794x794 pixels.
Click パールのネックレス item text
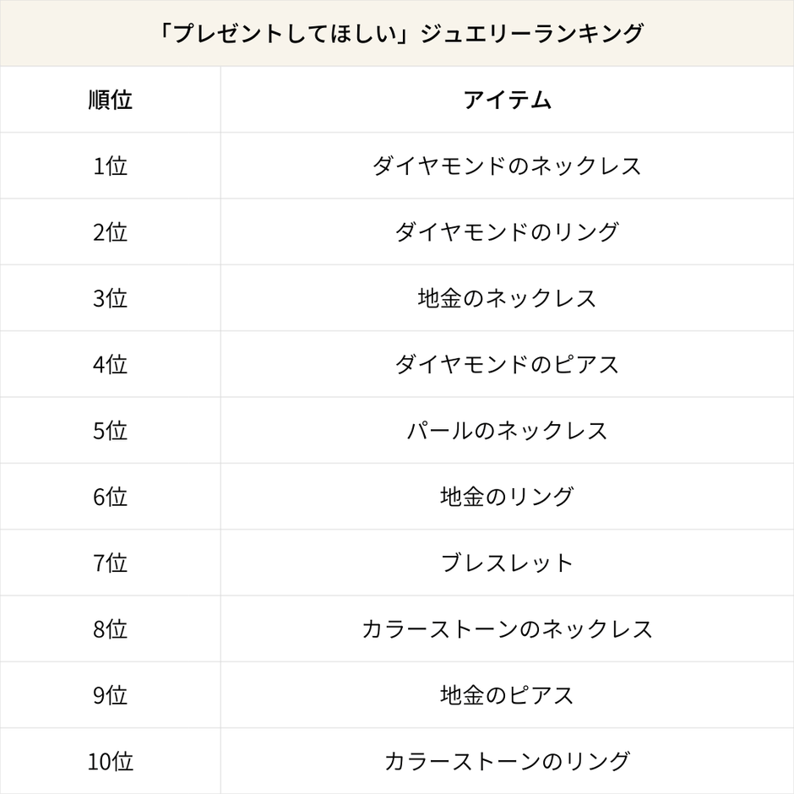pyautogui.click(x=507, y=431)
